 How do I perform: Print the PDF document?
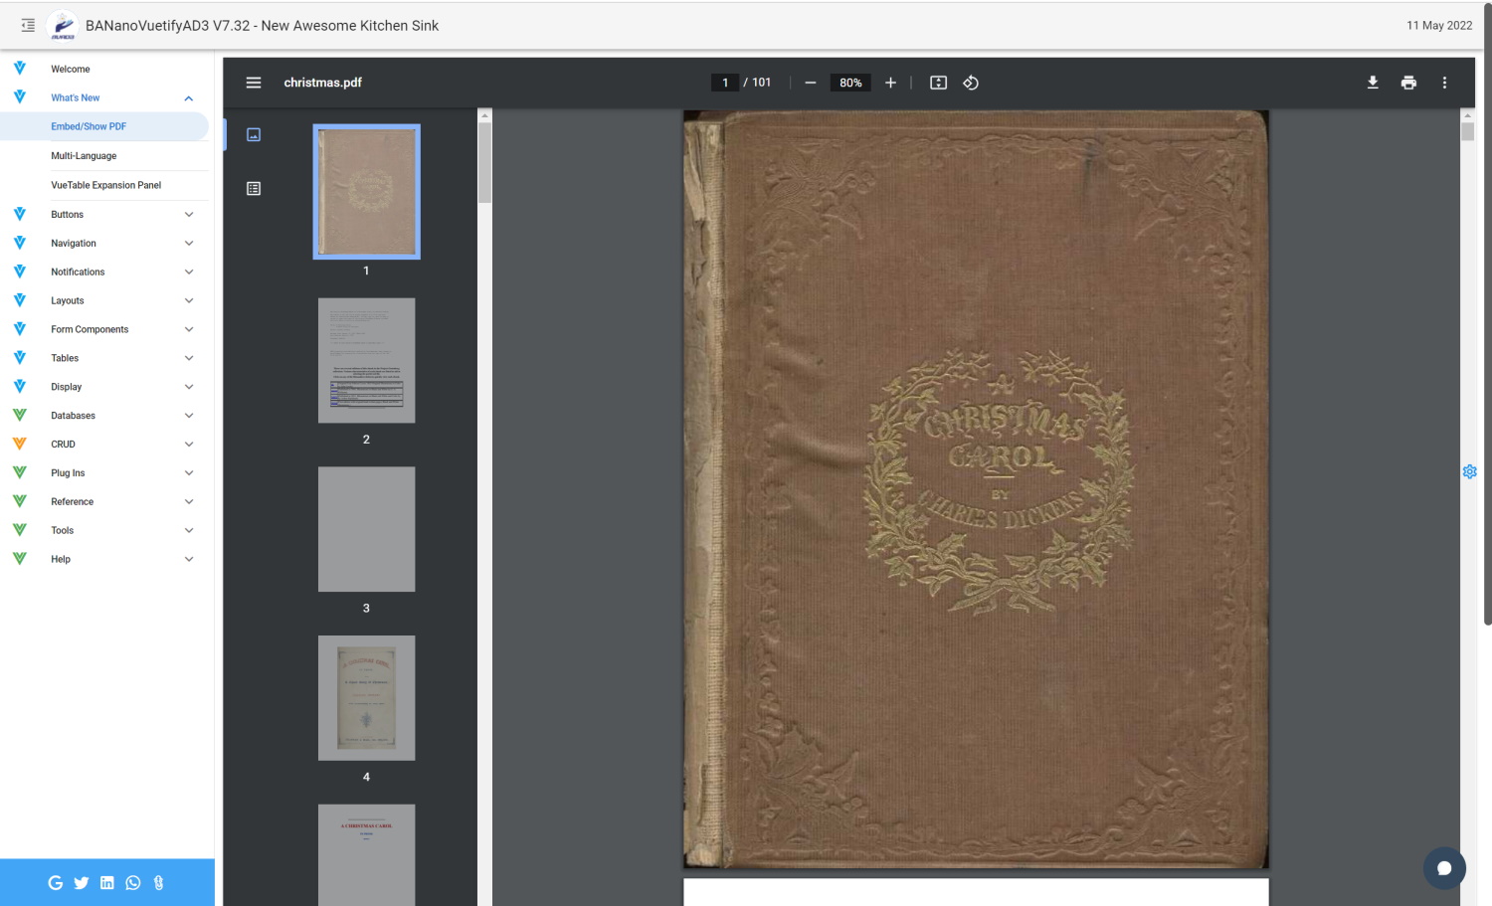click(1408, 83)
